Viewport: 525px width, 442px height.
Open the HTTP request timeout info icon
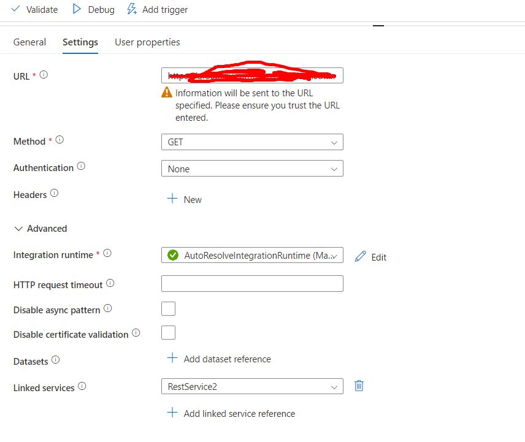pyautogui.click(x=110, y=283)
